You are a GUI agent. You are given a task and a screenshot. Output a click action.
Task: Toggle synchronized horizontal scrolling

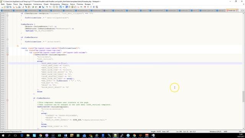click(57, 7)
